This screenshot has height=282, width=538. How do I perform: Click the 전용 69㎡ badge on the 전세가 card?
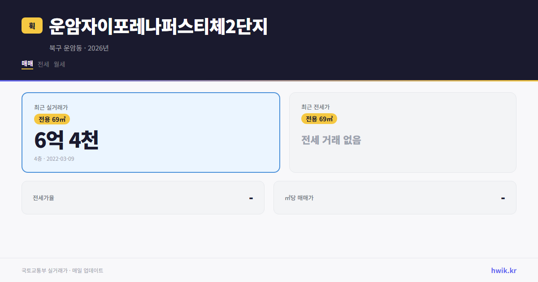point(319,119)
